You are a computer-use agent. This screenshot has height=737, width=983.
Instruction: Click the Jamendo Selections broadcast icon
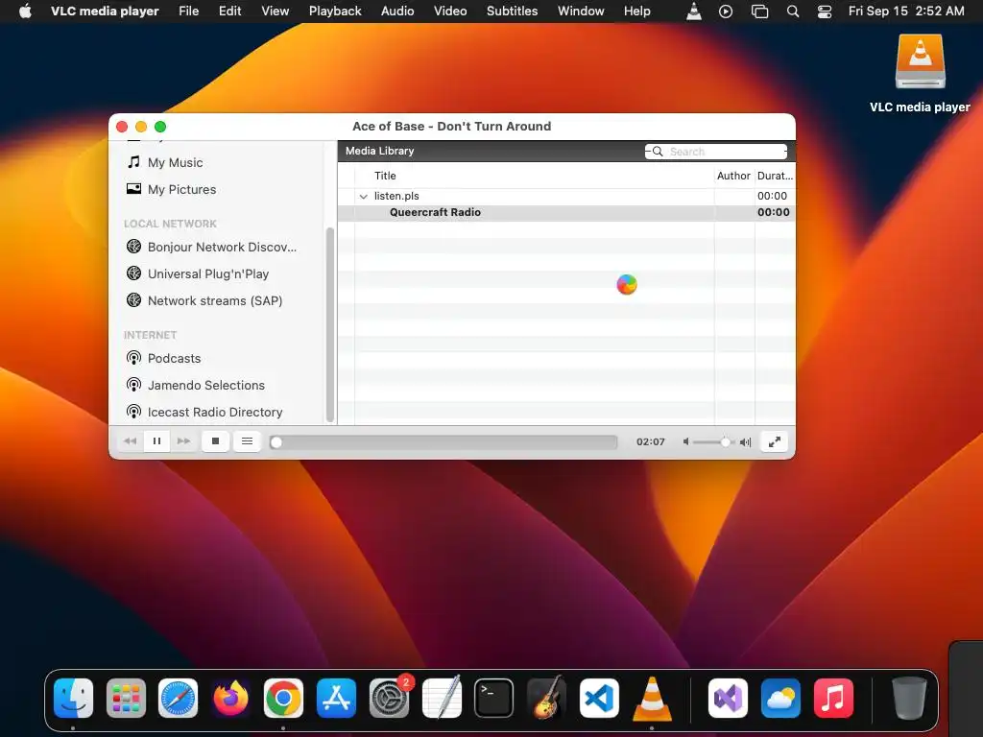133,385
